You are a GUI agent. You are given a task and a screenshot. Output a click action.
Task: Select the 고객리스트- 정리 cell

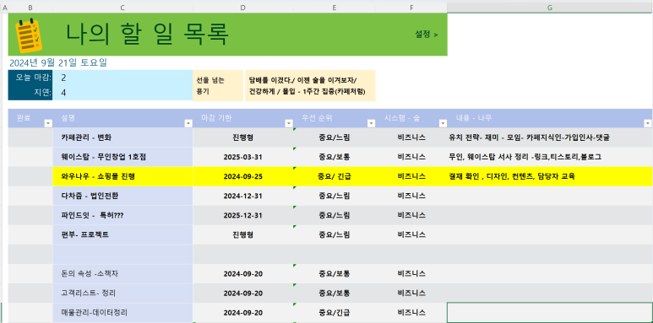[122, 293]
